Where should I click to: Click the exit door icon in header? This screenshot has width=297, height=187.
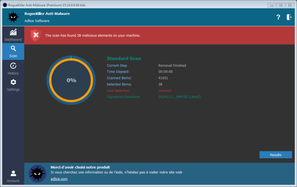pyautogui.click(x=289, y=17)
